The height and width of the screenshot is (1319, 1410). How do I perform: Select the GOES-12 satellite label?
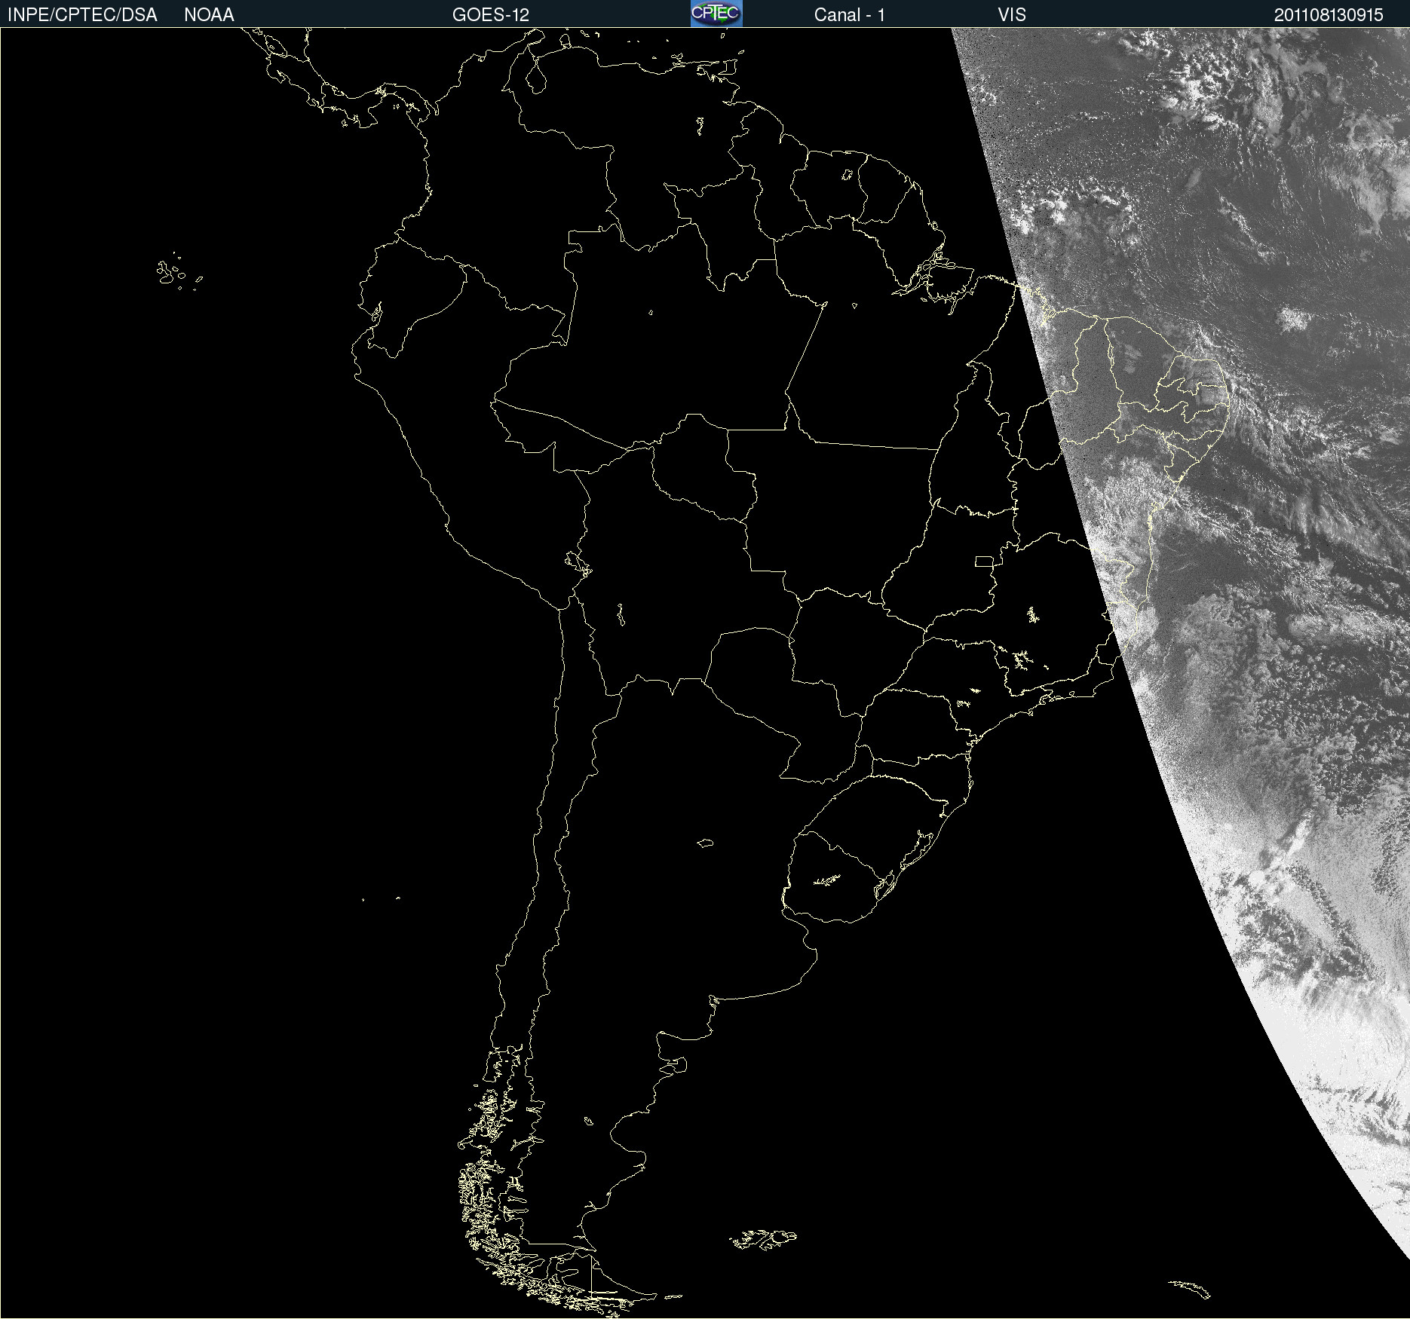491,15
